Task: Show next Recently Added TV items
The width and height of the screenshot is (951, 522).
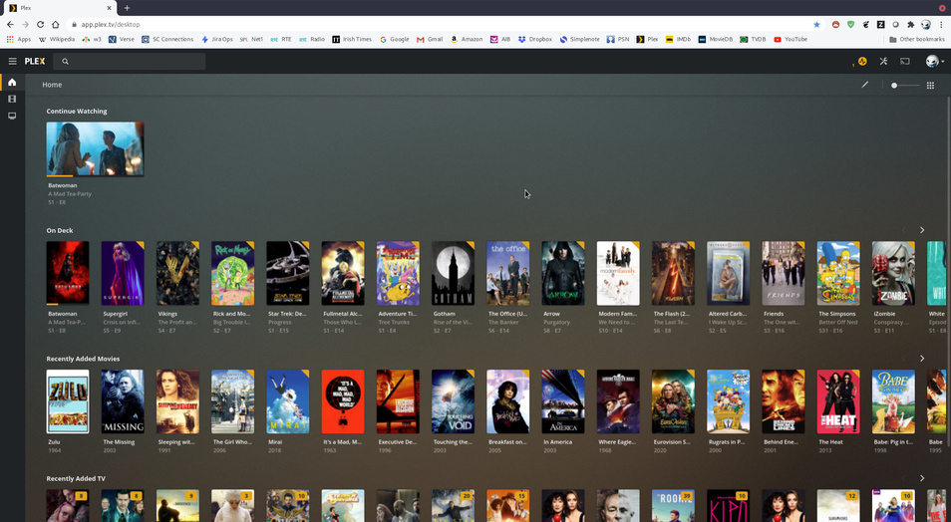Action: coord(922,478)
